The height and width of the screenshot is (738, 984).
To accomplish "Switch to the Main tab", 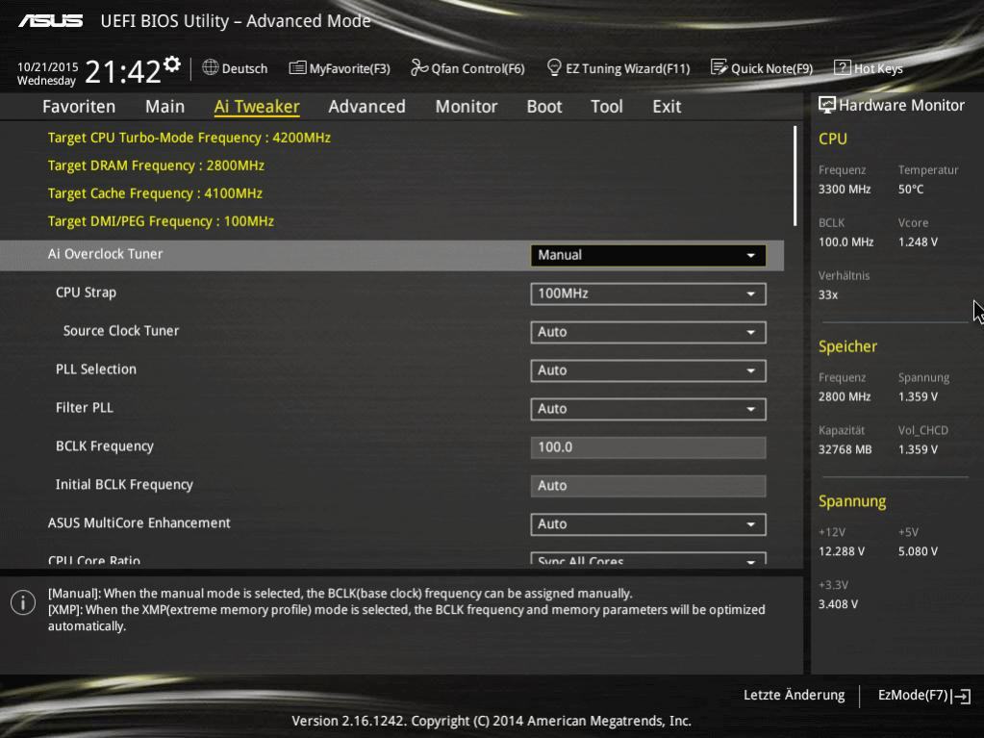I will [165, 107].
